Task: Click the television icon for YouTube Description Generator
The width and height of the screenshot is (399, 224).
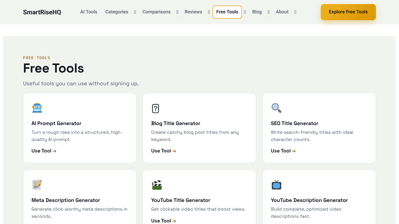Action: pyautogui.click(x=276, y=185)
